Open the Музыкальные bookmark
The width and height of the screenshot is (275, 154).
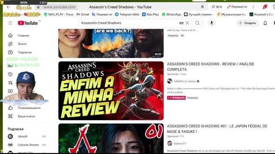[231, 14]
